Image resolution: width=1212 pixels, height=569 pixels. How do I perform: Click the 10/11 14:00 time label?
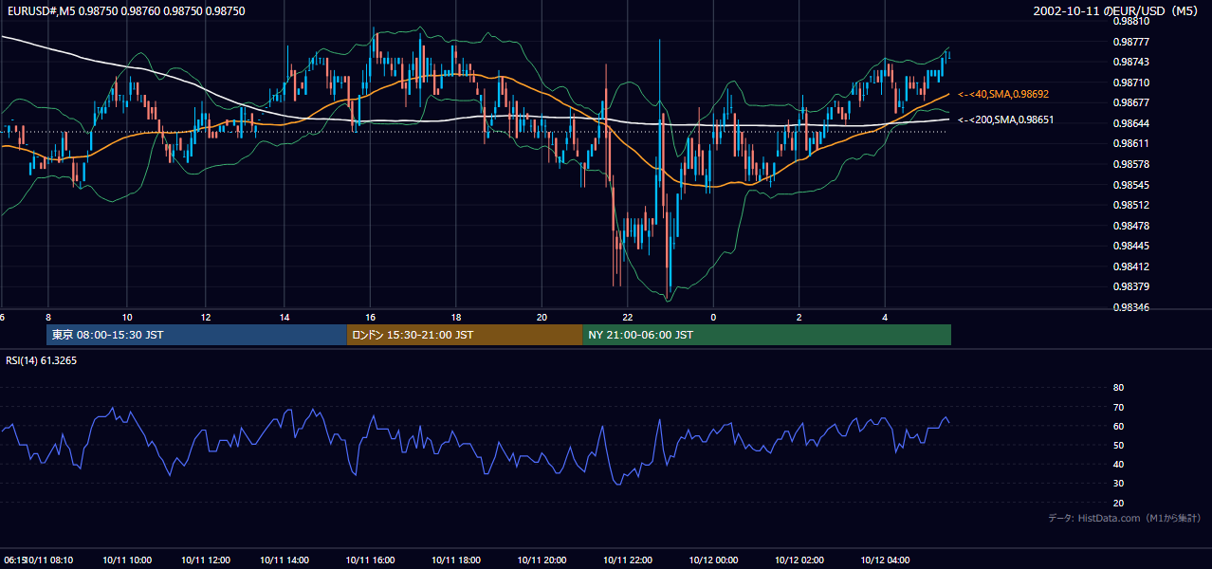click(x=284, y=560)
